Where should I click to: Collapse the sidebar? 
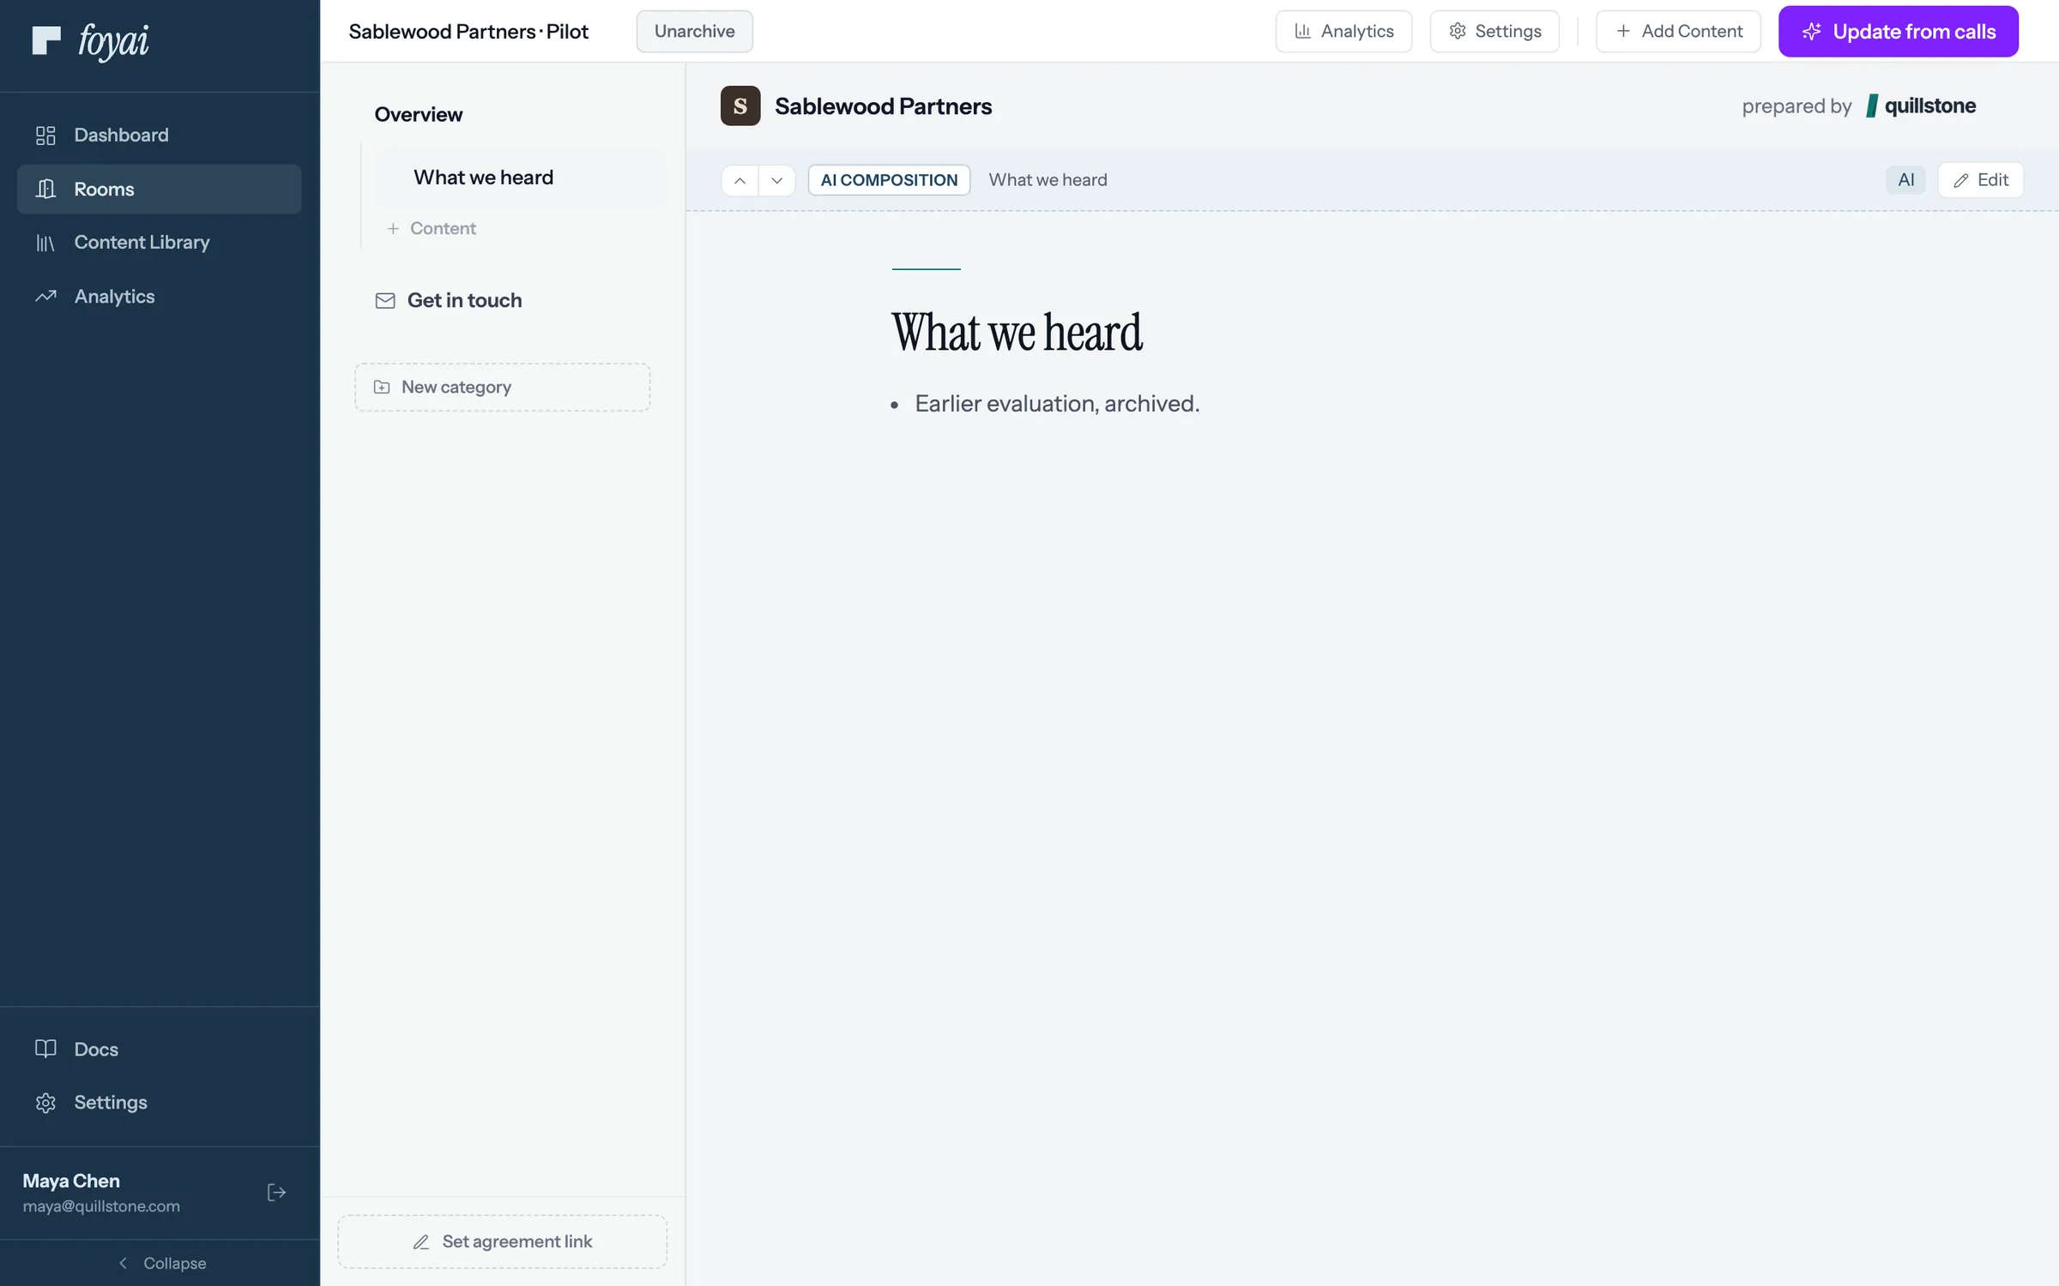coord(160,1263)
